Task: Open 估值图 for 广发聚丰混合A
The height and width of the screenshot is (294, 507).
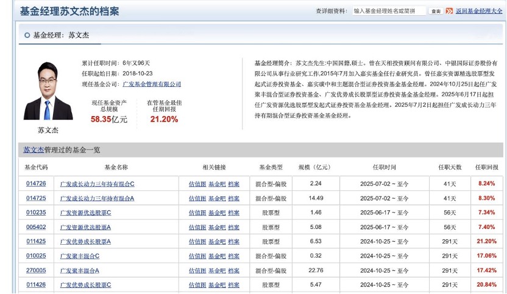Action: pyautogui.click(x=197, y=271)
